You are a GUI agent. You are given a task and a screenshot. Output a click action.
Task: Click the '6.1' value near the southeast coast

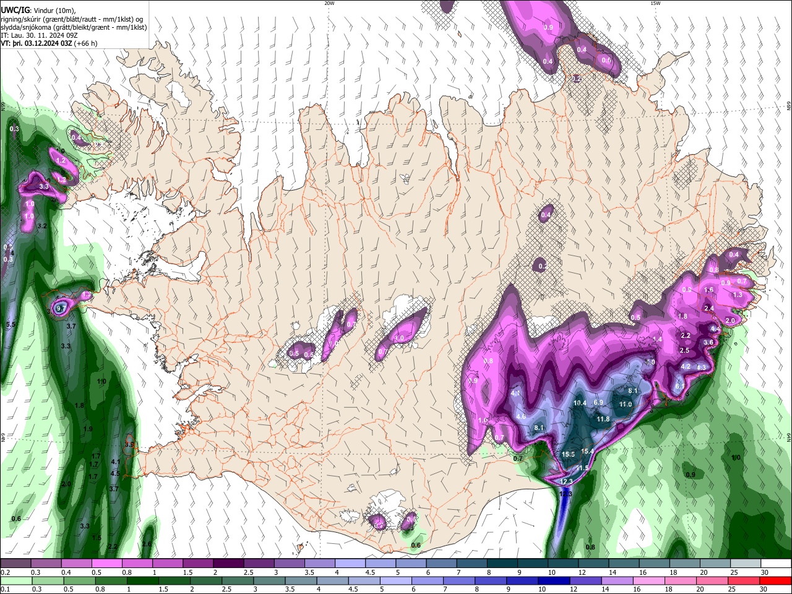click(679, 386)
